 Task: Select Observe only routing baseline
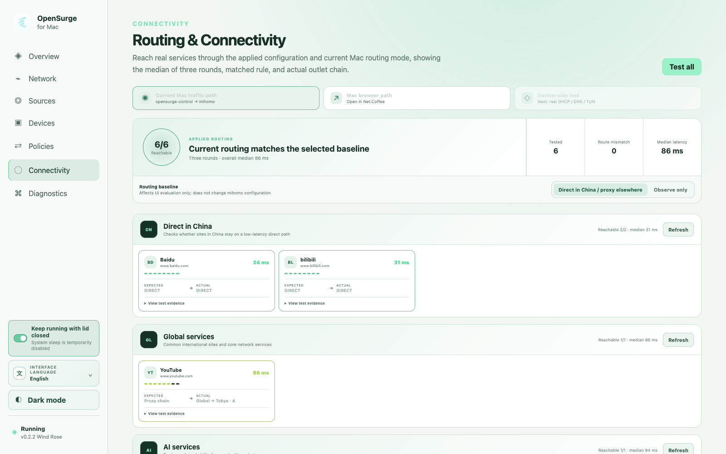point(670,190)
